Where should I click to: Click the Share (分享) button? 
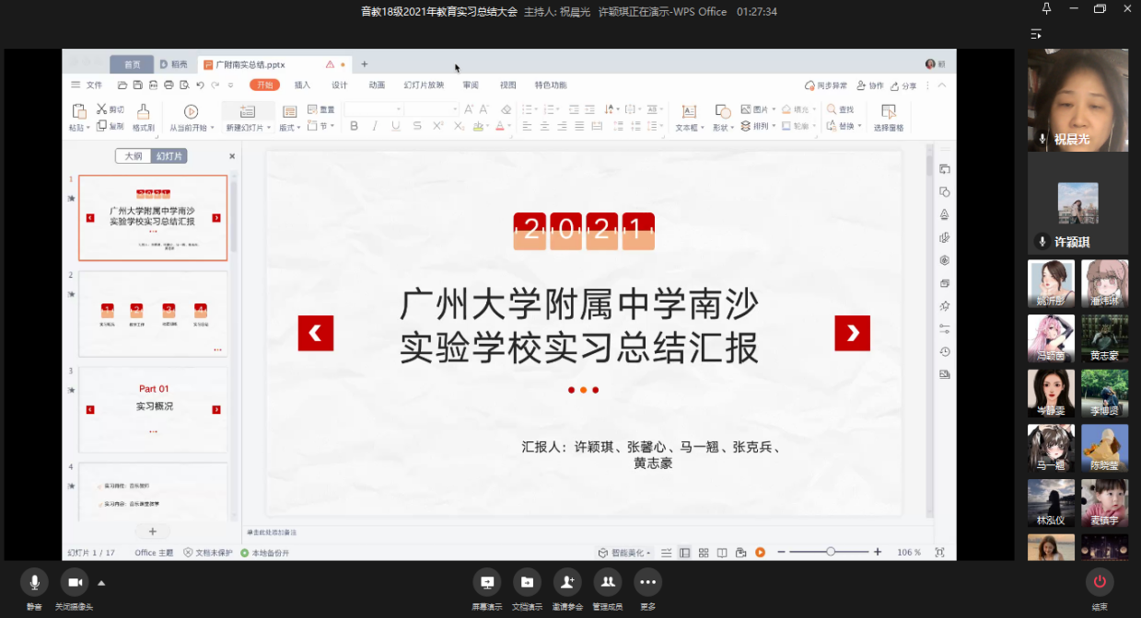click(903, 86)
